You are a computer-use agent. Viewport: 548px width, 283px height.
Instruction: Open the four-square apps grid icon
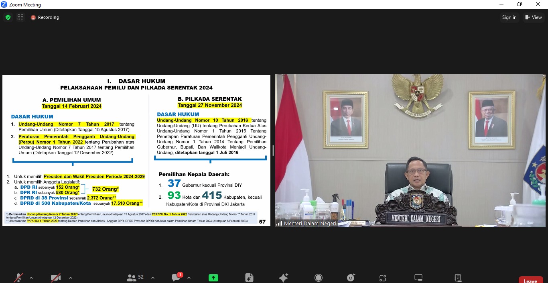coord(20,17)
